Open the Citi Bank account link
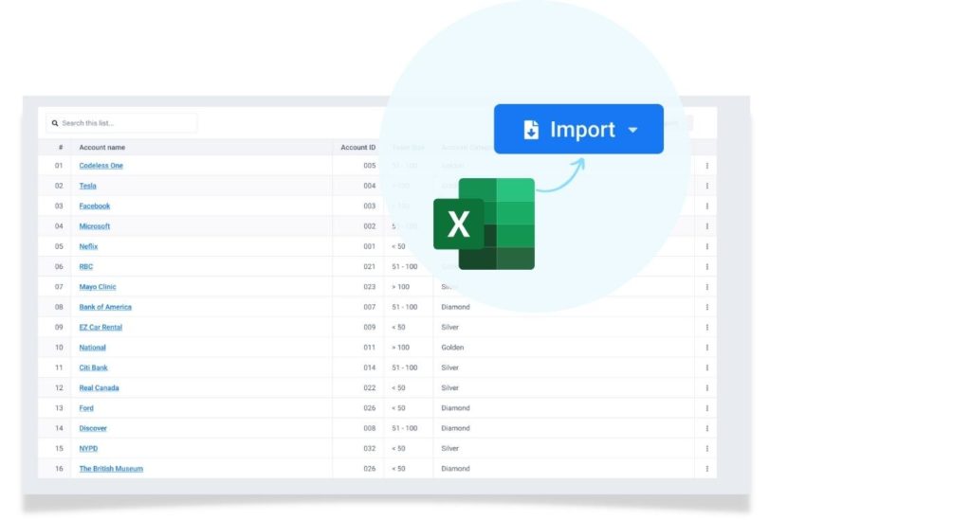Viewport: 971px width, 520px height. 93,368
